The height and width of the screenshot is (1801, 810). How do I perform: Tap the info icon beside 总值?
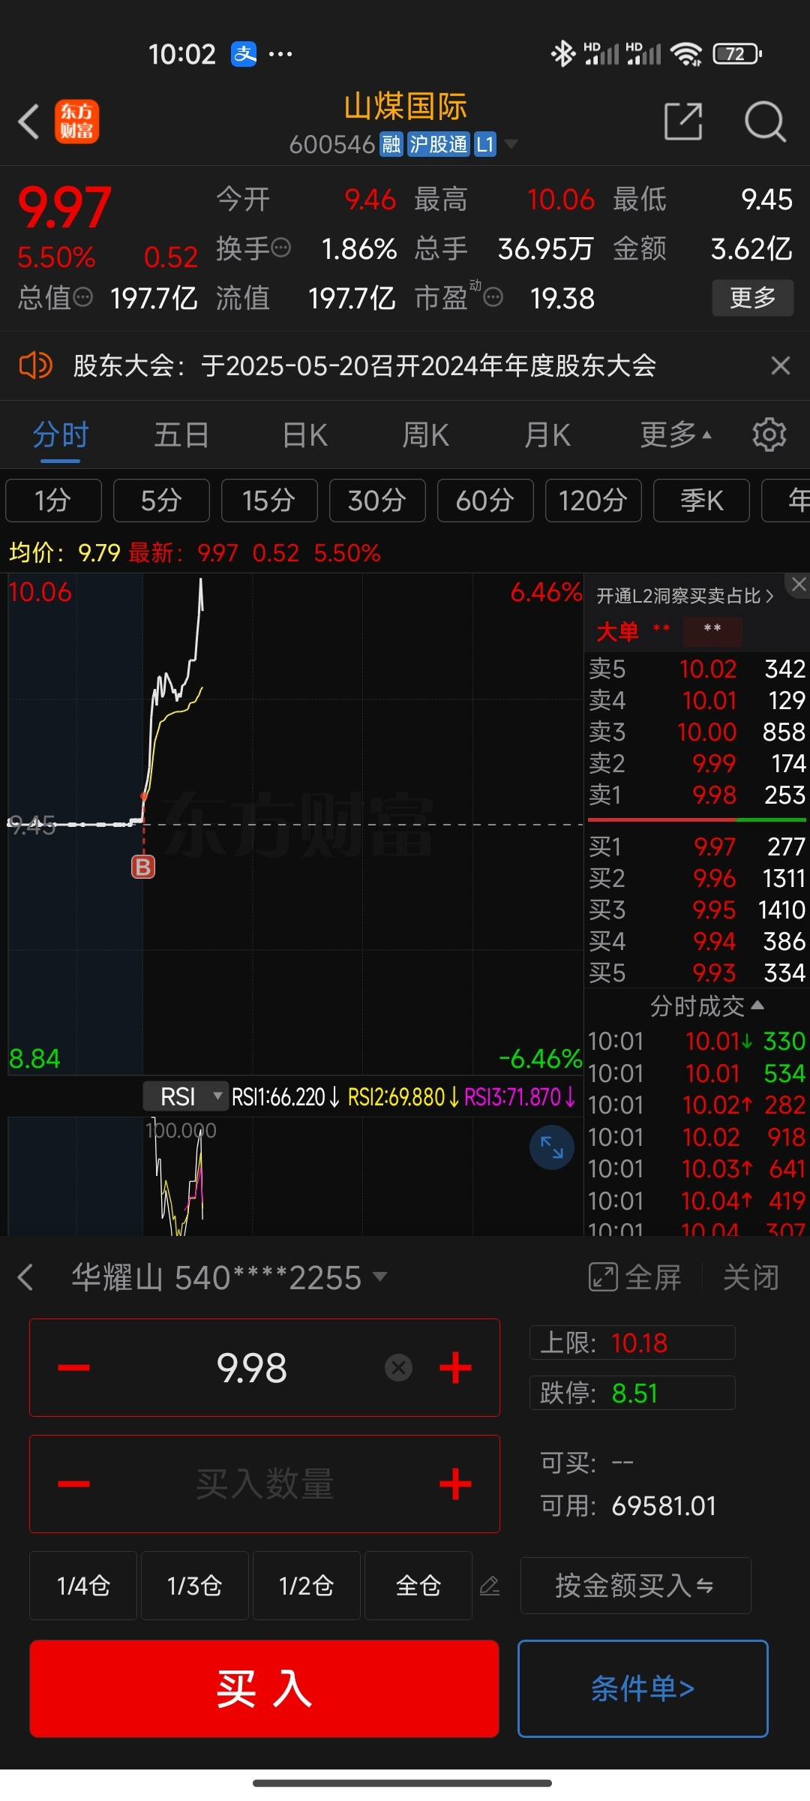[x=82, y=298]
